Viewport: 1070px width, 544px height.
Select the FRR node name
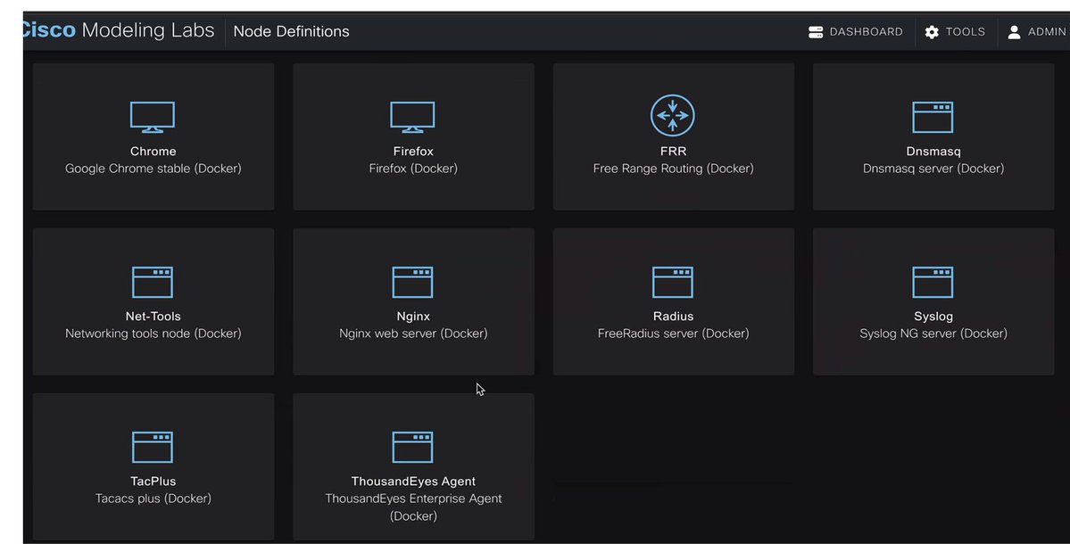coord(673,152)
